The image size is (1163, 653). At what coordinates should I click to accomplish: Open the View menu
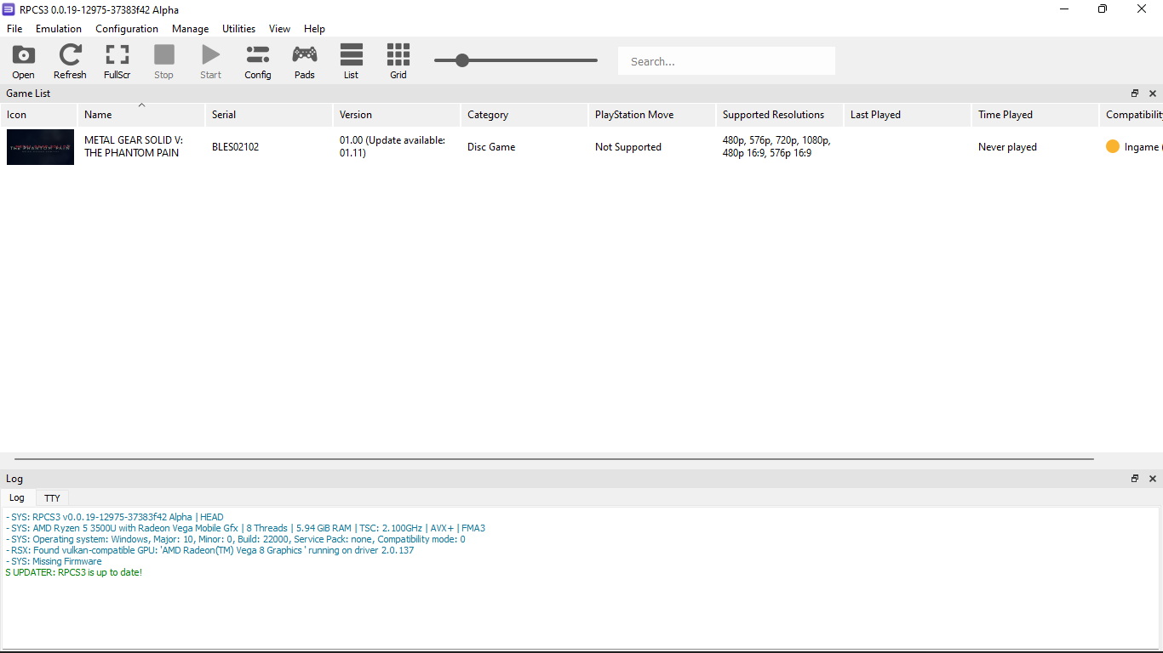click(280, 29)
